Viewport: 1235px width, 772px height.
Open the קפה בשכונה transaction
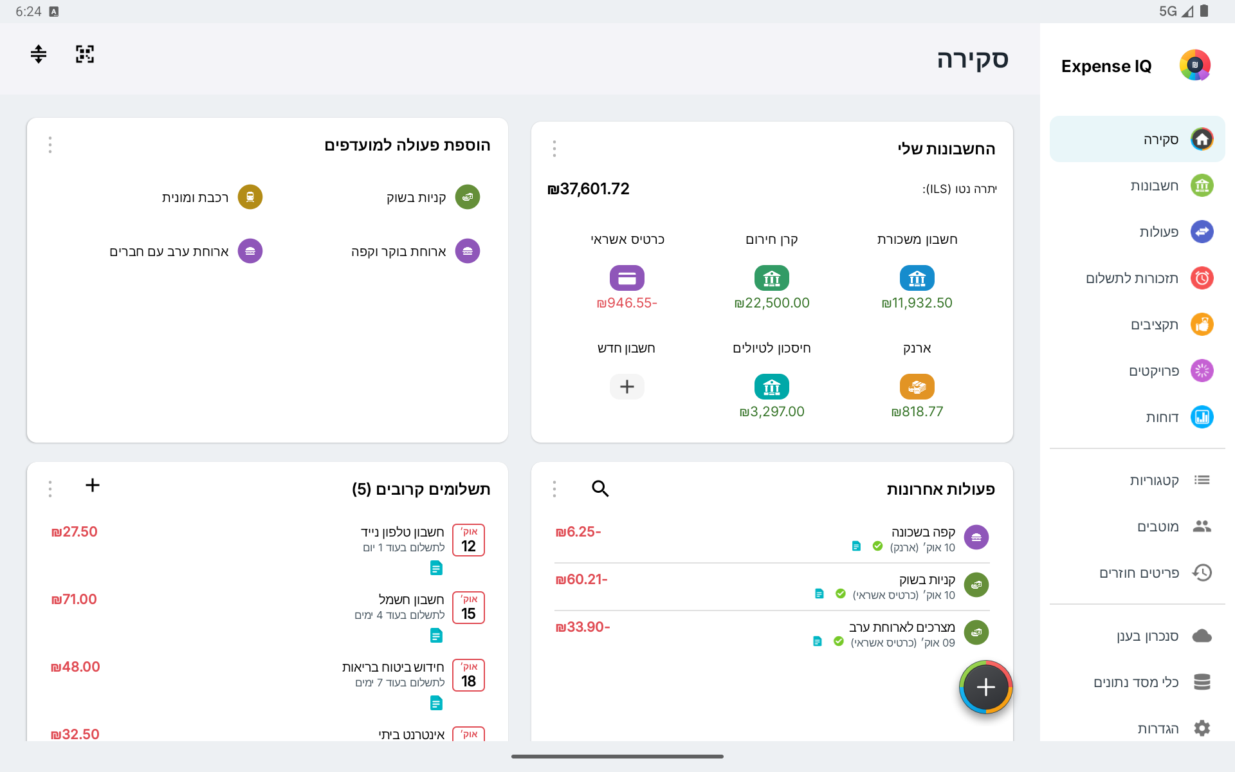click(772, 538)
